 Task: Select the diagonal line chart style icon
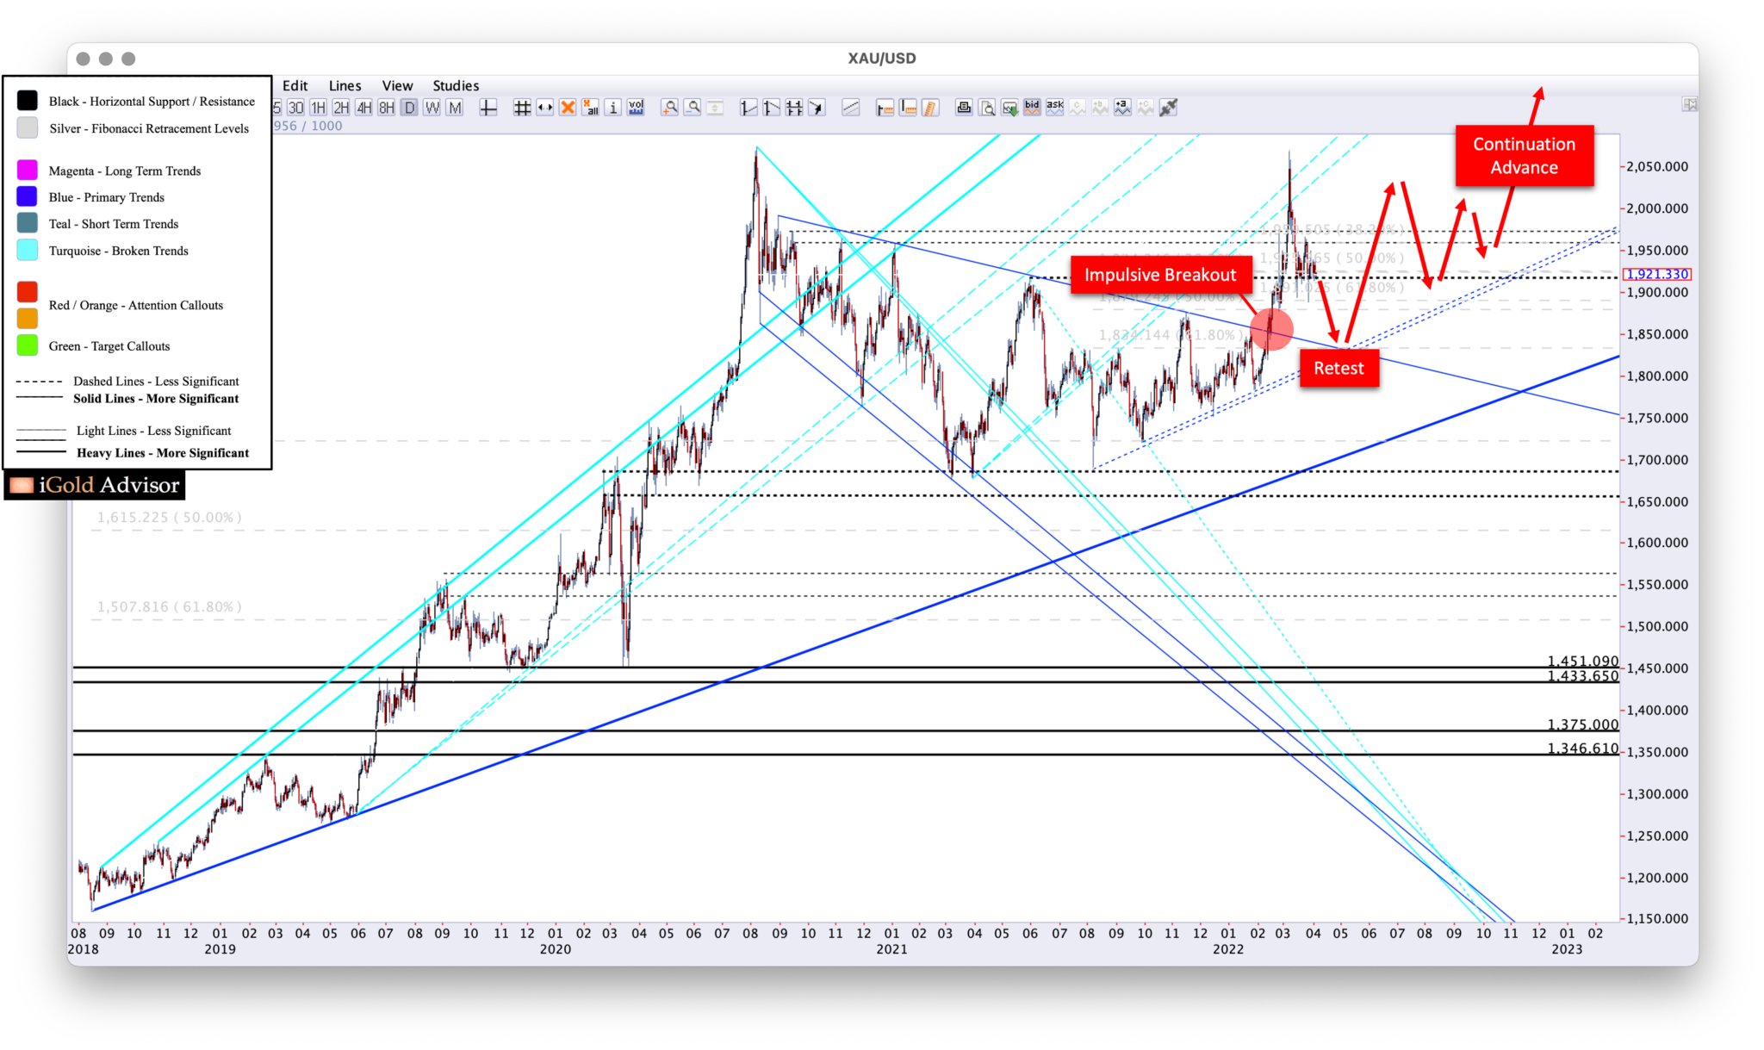click(x=772, y=108)
